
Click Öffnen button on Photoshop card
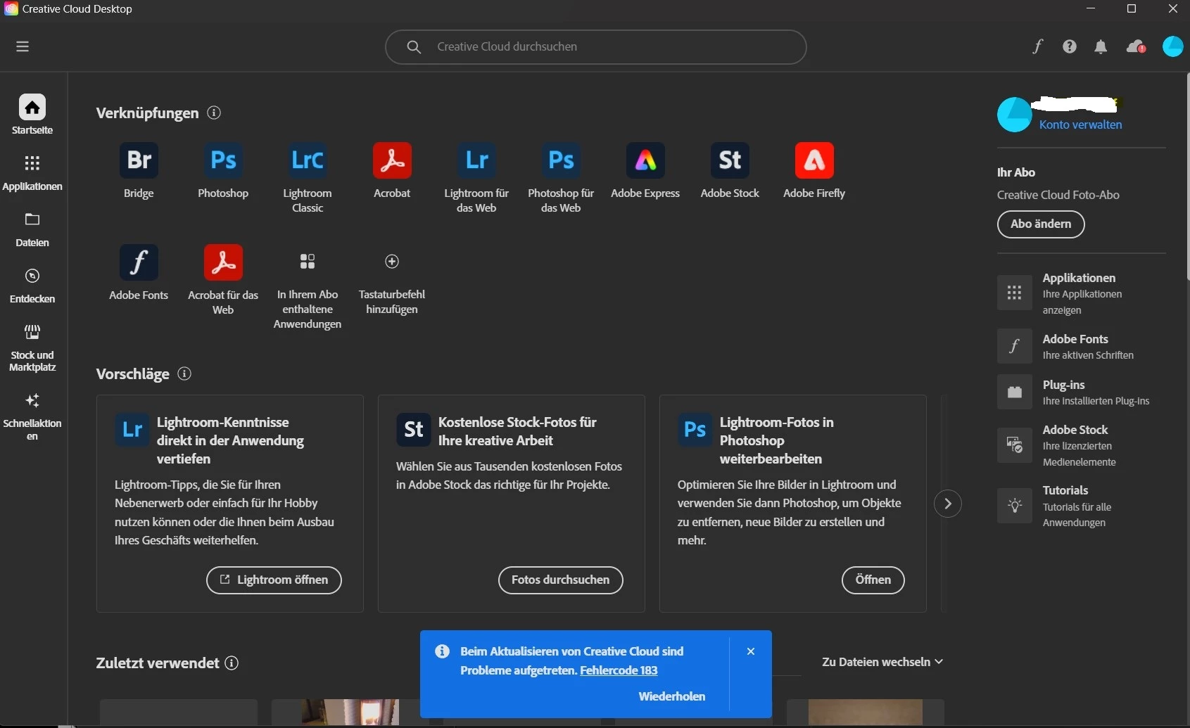click(873, 580)
